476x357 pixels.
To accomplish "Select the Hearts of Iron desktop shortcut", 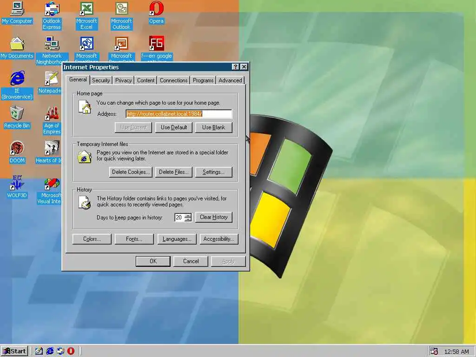I will [48, 152].
